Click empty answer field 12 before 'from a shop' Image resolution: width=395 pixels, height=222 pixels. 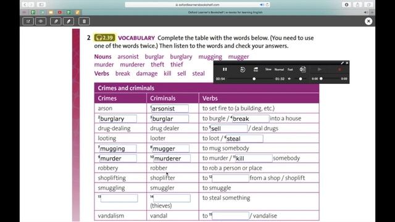point(230,178)
